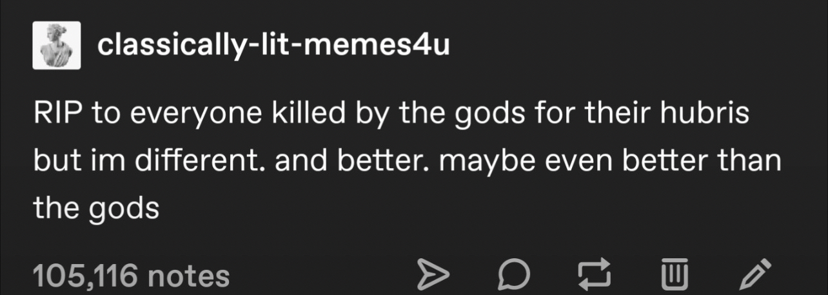The width and height of the screenshot is (828, 295).
Task: Click the word 'RIP' at post start
Action: (x=59, y=113)
